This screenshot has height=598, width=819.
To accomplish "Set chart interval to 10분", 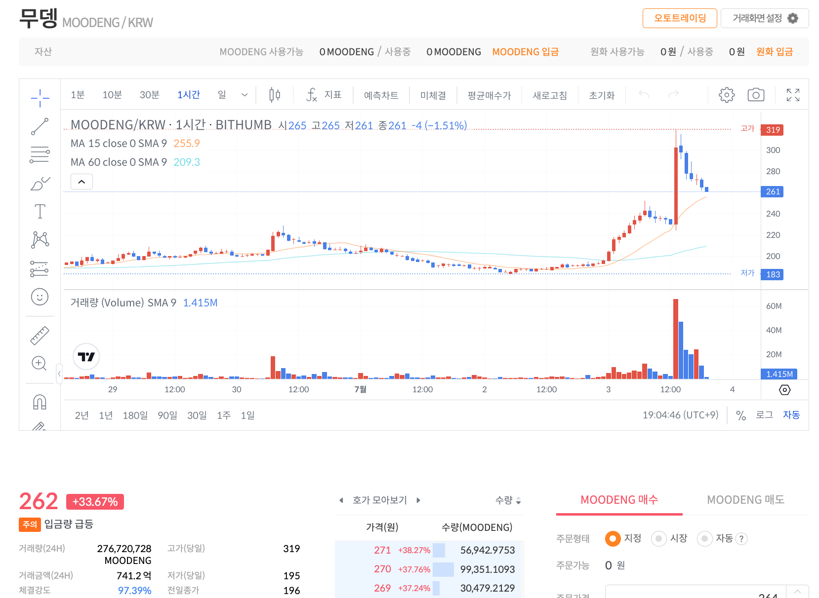I will [x=112, y=95].
